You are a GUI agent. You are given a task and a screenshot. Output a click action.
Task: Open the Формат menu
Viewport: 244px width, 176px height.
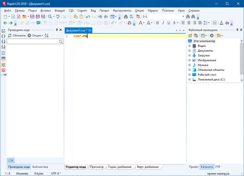coord(60,10)
